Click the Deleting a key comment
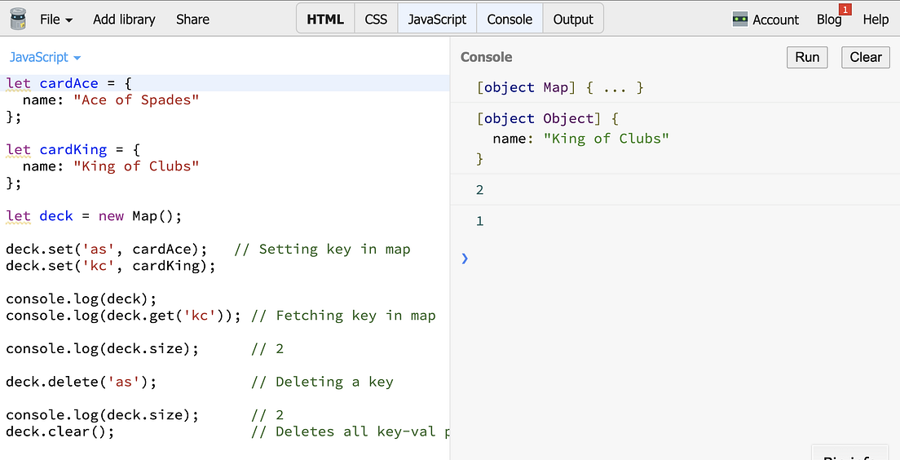Image resolution: width=900 pixels, height=460 pixels. click(x=322, y=382)
